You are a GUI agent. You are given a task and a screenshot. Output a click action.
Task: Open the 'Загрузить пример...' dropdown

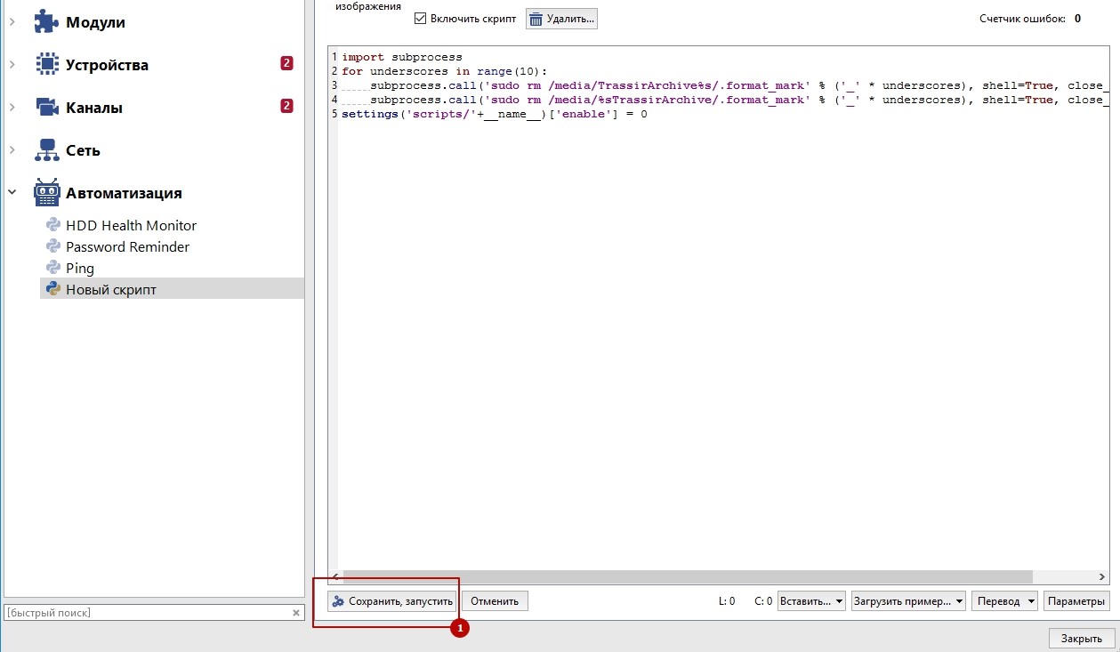point(907,601)
